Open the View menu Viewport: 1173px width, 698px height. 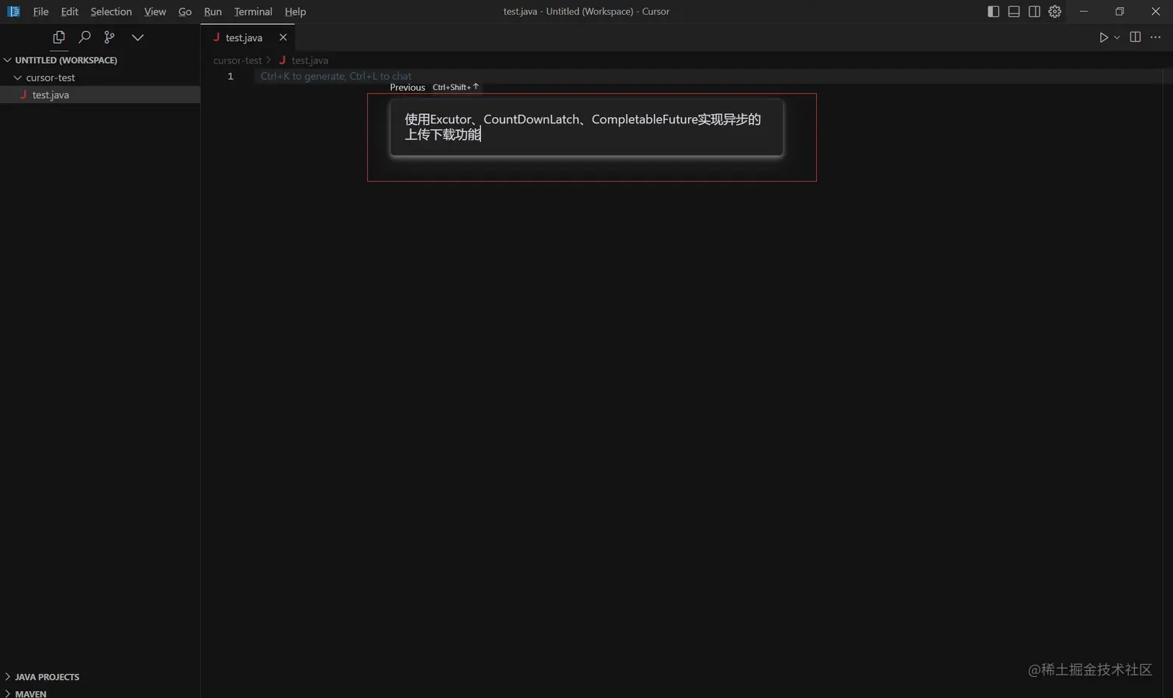tap(155, 12)
